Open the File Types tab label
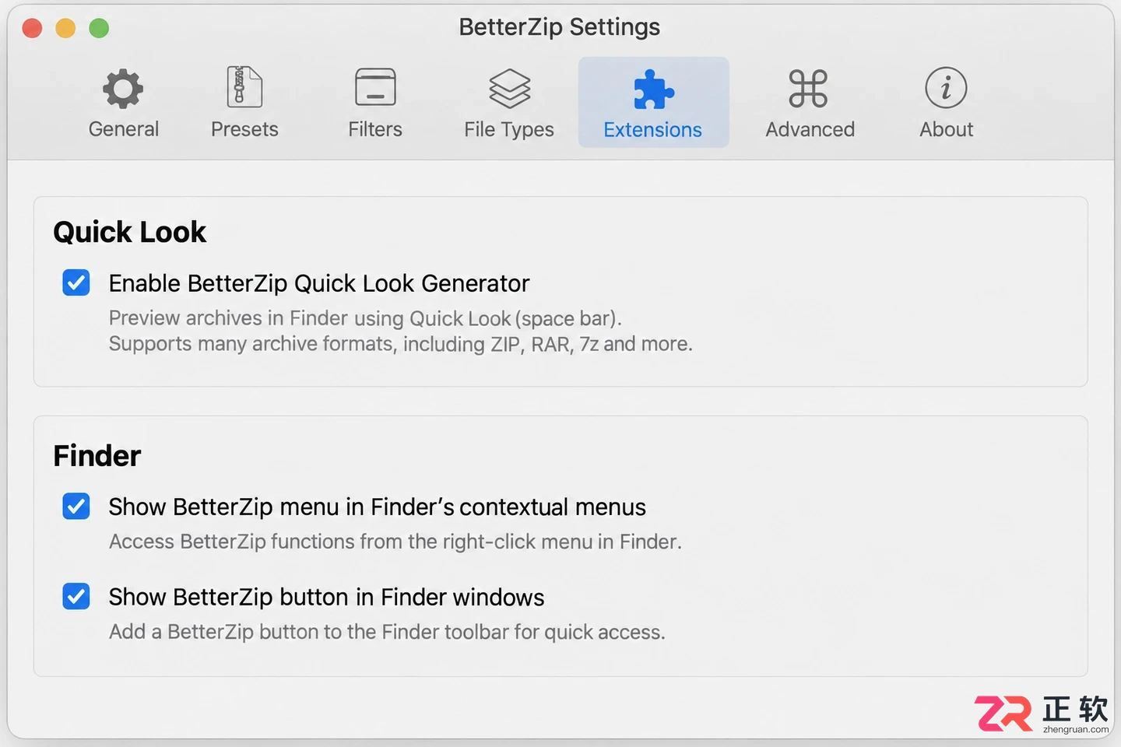The image size is (1121, 747). (x=509, y=129)
